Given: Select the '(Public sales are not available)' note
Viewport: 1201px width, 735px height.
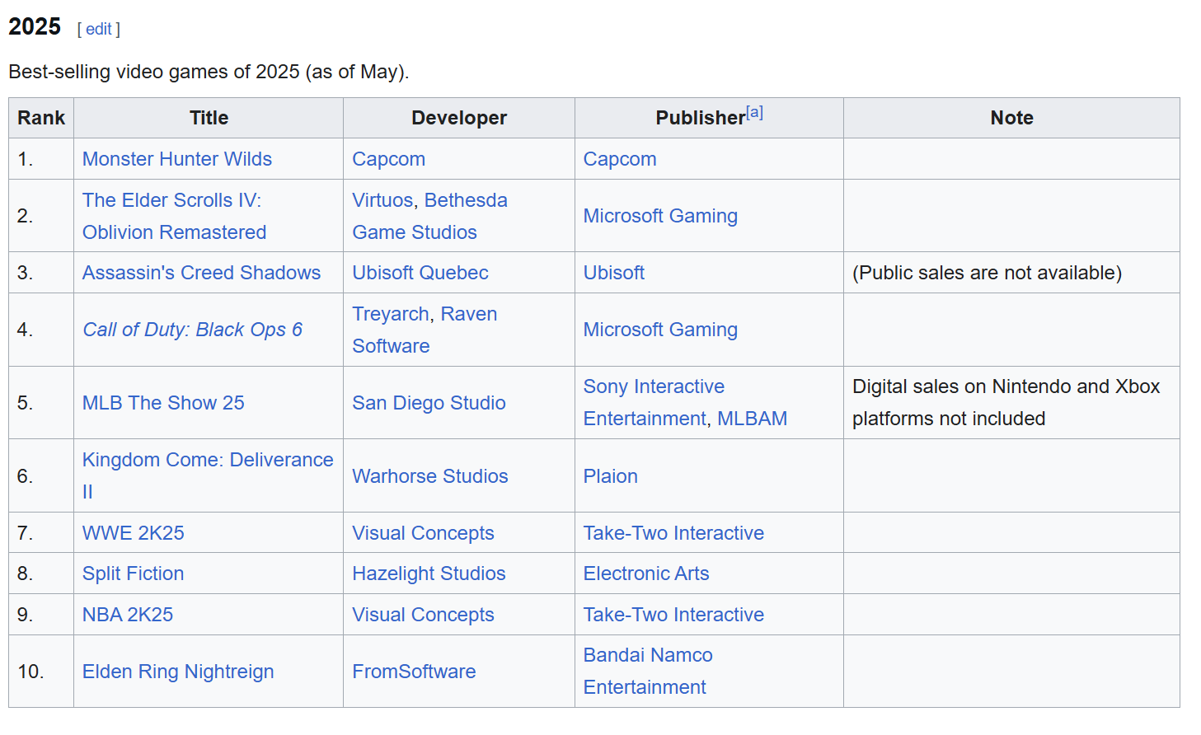Looking at the screenshot, I should [987, 273].
